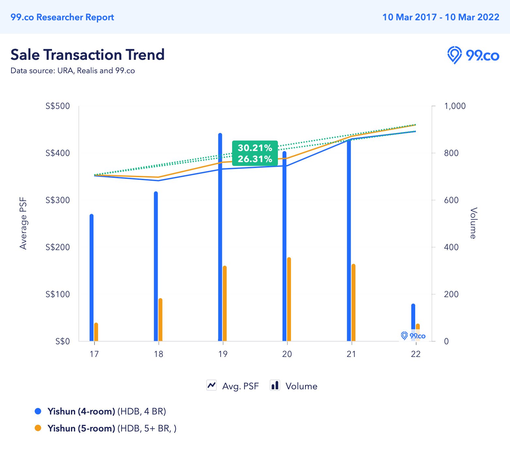Screen dimensions: 510x455
Task: Click the date range 10 Mar 2017 - 10 Mar 2022
Action: coord(441,17)
